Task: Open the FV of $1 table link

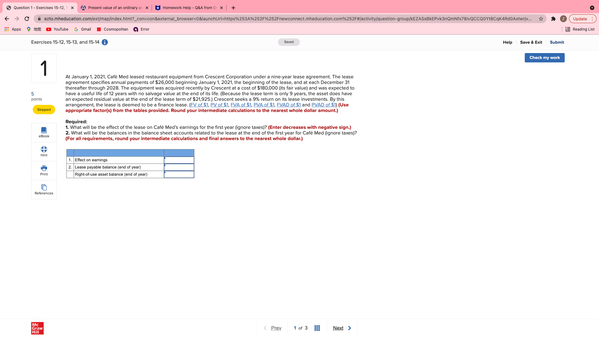Action: click(x=199, y=105)
